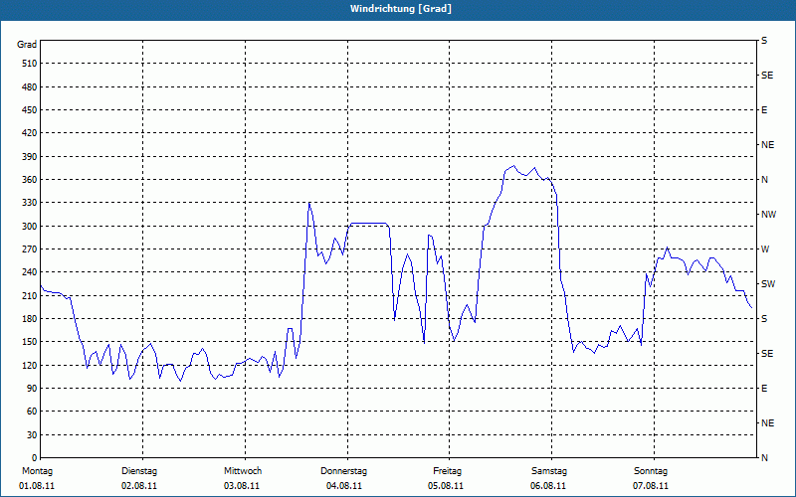Image resolution: width=796 pixels, height=497 pixels.
Task: Click the 120 degree axis label
Action: point(30,365)
